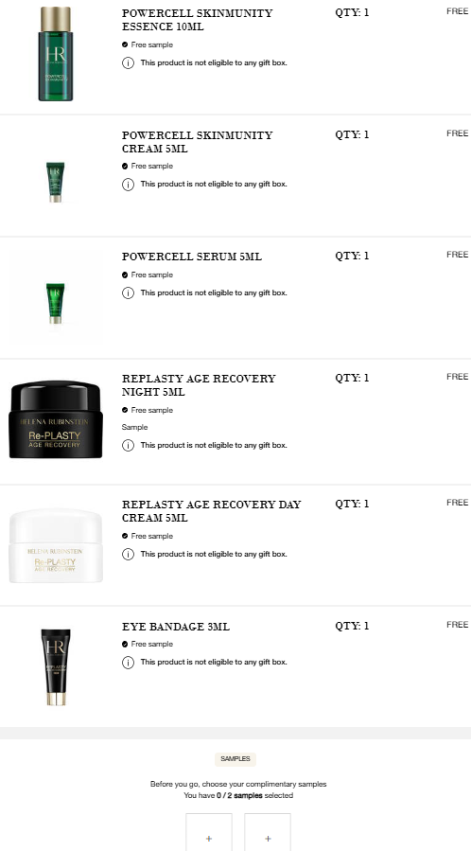Open Replasty Age Recovery Night jar image
Screen dimensions: 471x851
click(x=56, y=419)
